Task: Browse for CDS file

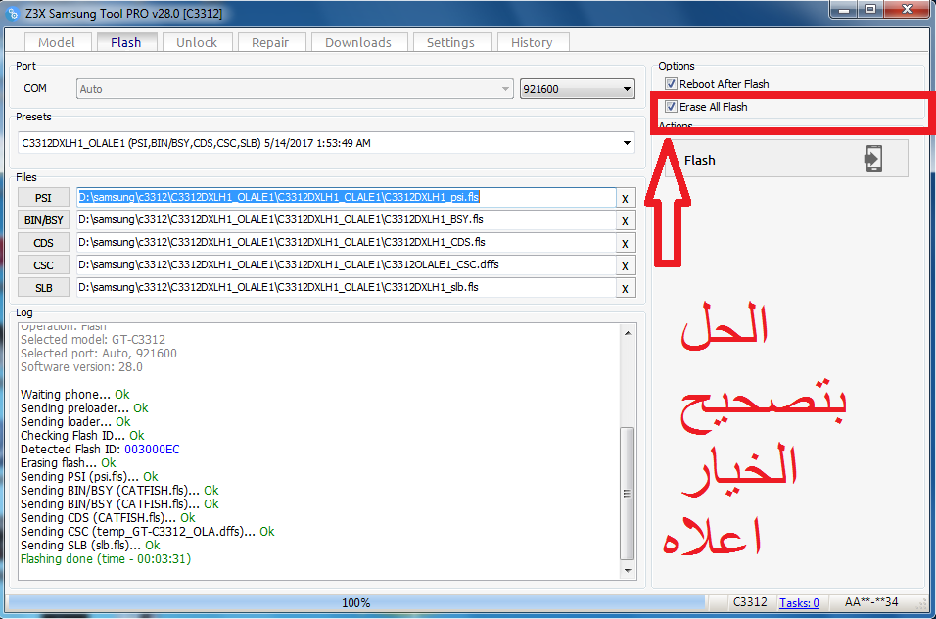Action: click(43, 243)
